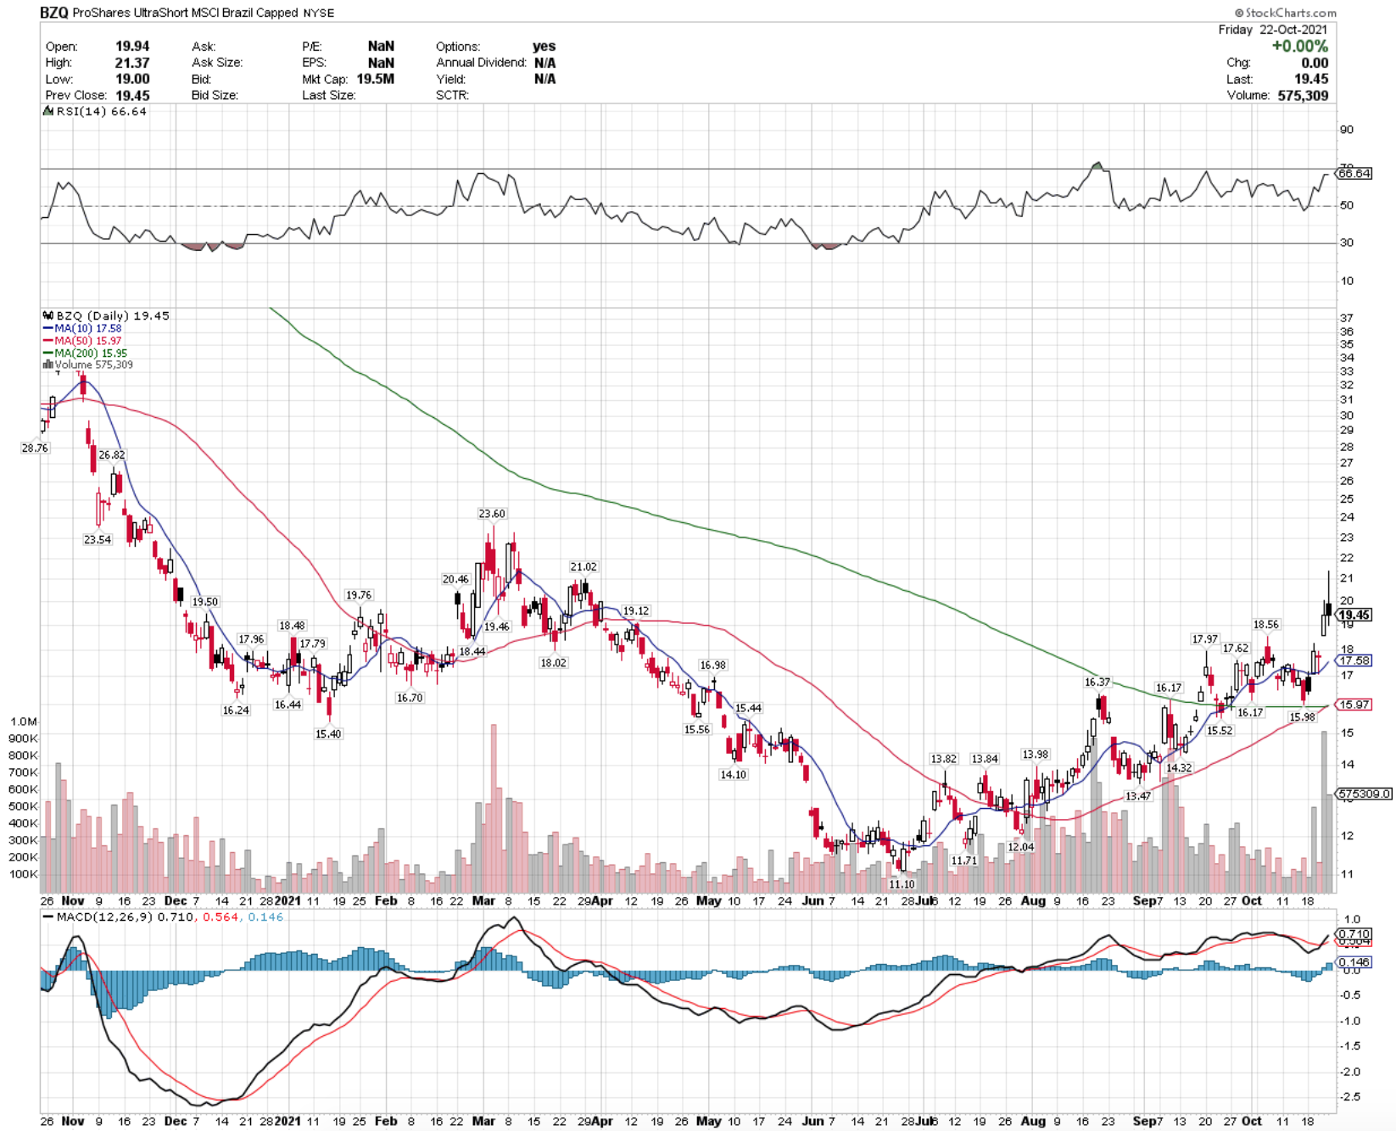This screenshot has width=1396, height=1131.
Task: Select the +0.00% percent change
Action: coord(1300,47)
